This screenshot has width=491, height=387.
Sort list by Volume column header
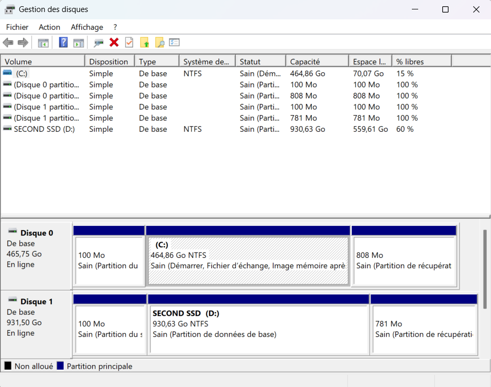tap(42, 62)
